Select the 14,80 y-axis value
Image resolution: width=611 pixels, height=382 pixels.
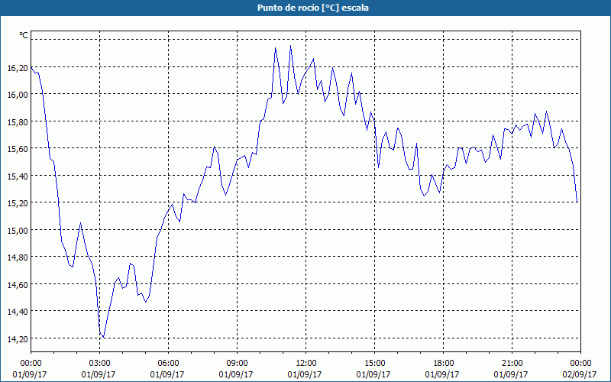point(18,257)
